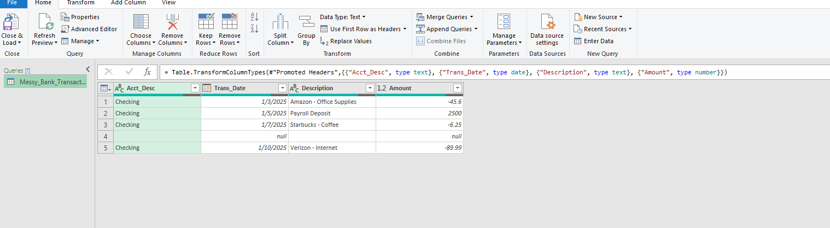Viewport: 830px width, 228px height.
Task: Expand the Data Type: Text dropdown
Action: click(364, 17)
